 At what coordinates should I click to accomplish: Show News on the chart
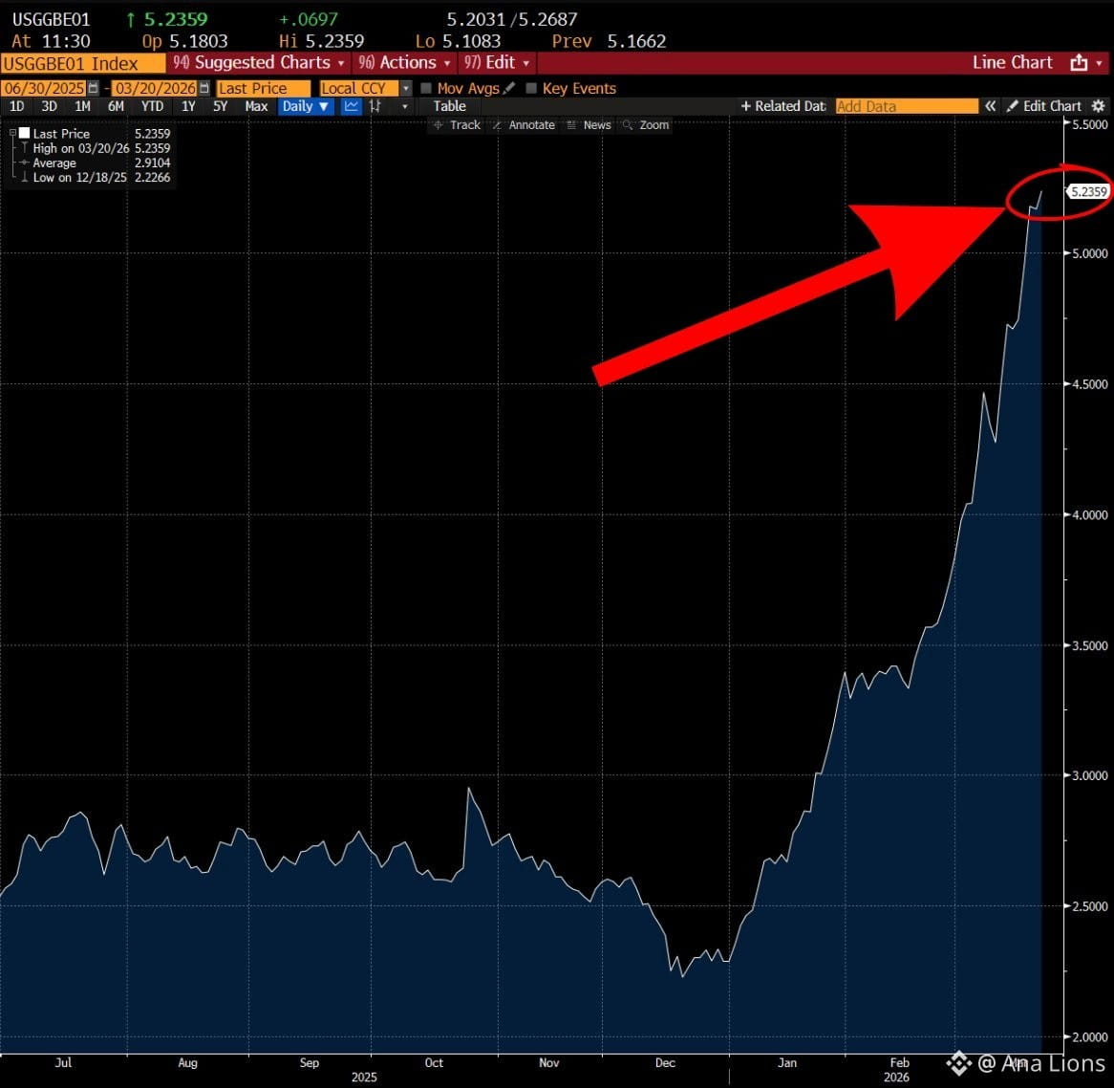point(589,125)
